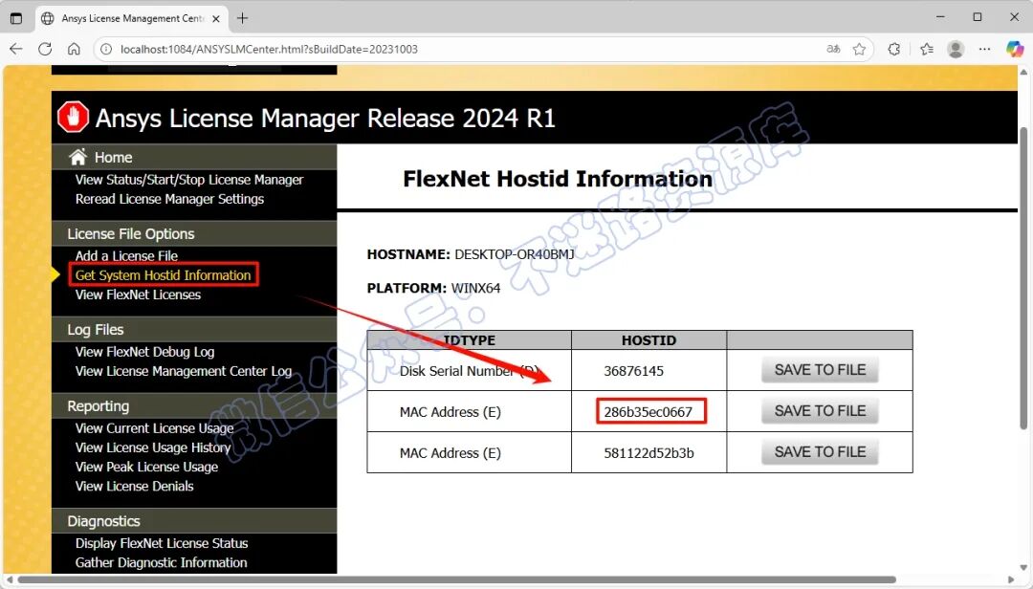Save Disk Serial Number hostid to file
This screenshot has height=589, width=1033.
click(x=820, y=370)
